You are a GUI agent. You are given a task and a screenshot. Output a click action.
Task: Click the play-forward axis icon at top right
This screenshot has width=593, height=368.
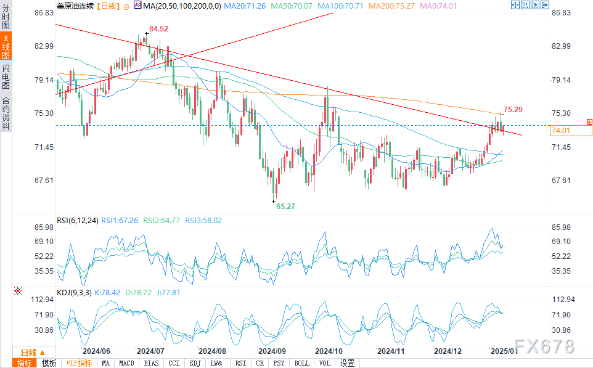coord(535,5)
